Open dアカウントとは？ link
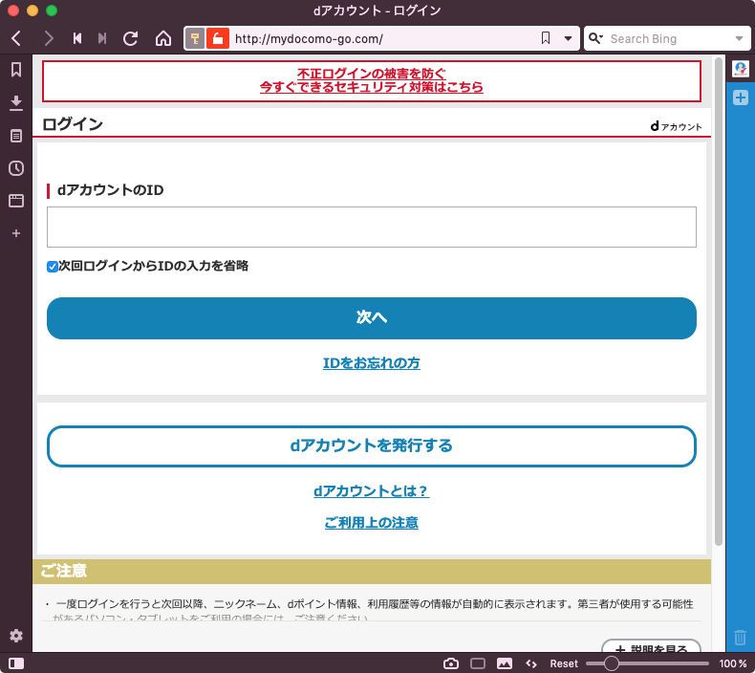Viewport: 755px width, 673px height. pos(371,491)
